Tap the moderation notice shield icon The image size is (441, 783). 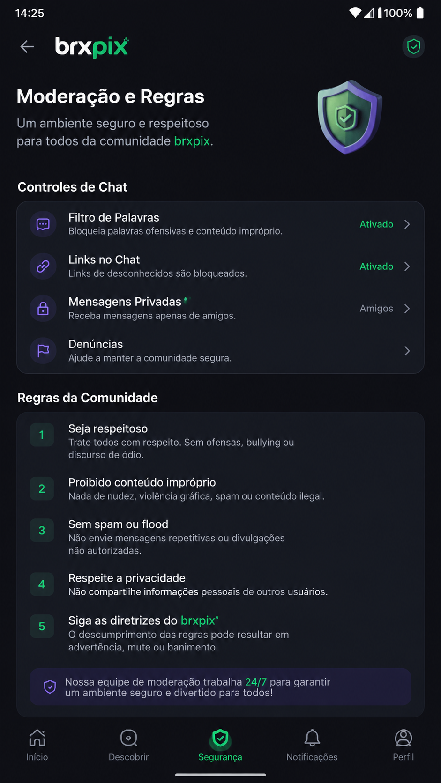tap(50, 687)
